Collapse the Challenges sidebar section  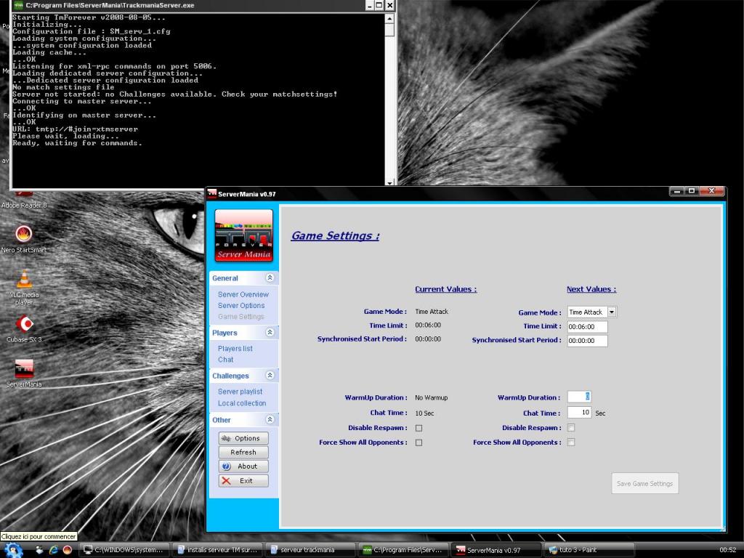pyautogui.click(x=270, y=376)
